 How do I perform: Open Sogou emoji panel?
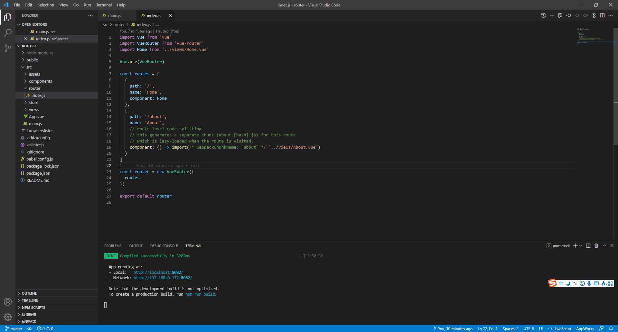point(582,283)
